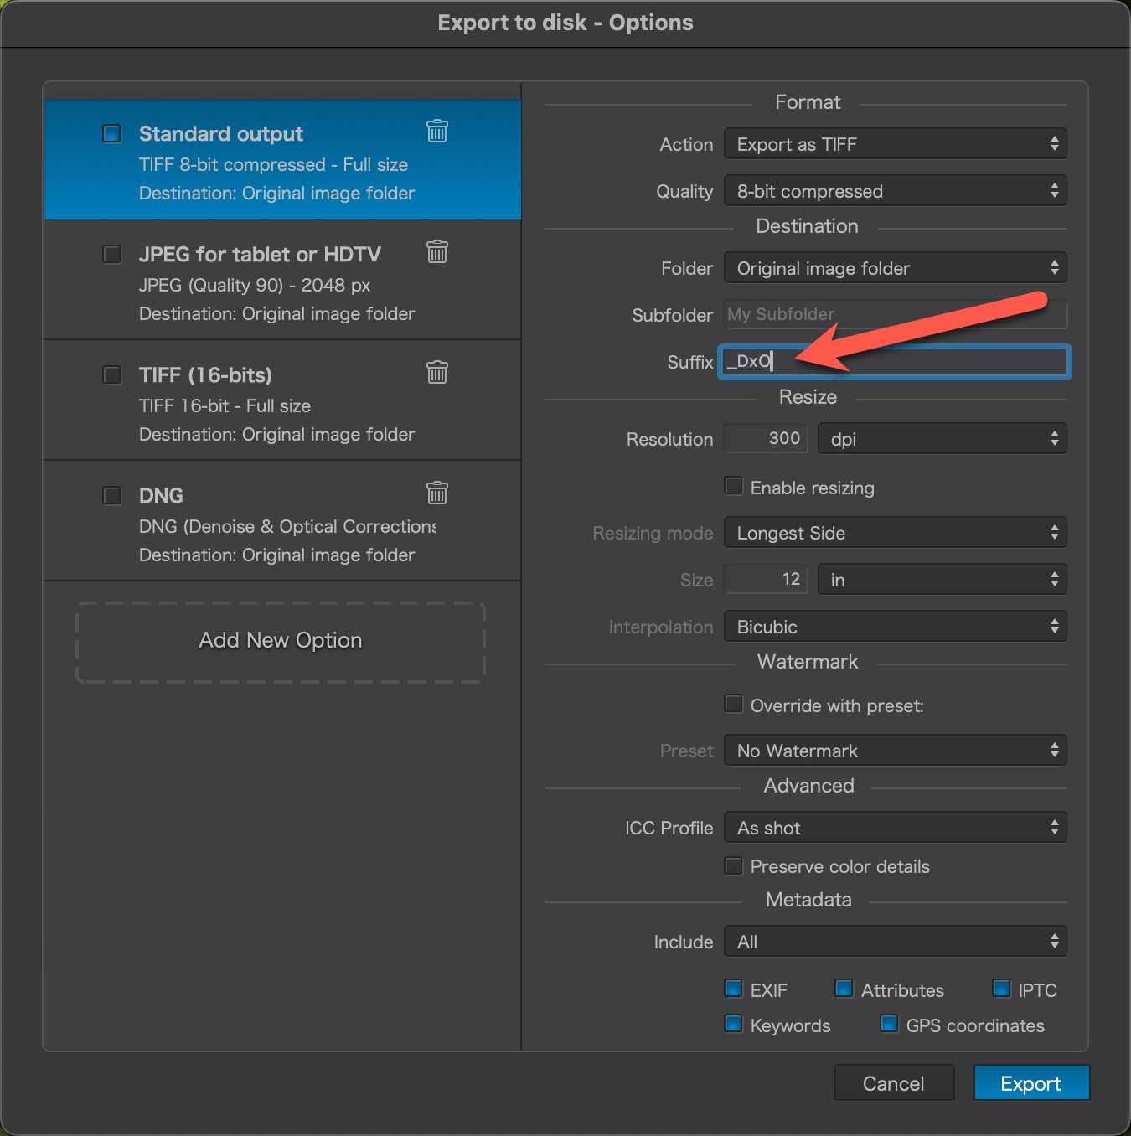Click the Export button
Screen dimensions: 1131x1136
(x=1030, y=1083)
